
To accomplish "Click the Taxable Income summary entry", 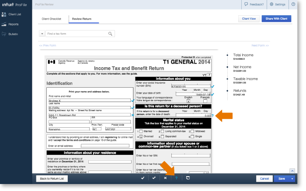I will pos(246,80).
